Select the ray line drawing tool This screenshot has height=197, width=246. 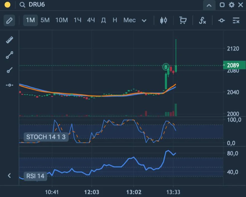[x=9, y=70]
